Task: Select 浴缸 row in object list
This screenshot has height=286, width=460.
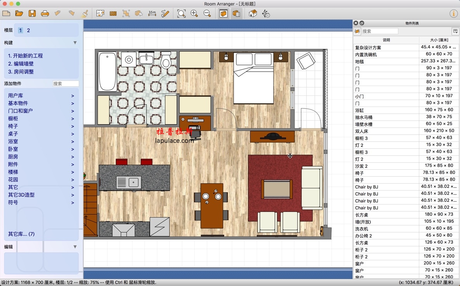Action: point(406,110)
